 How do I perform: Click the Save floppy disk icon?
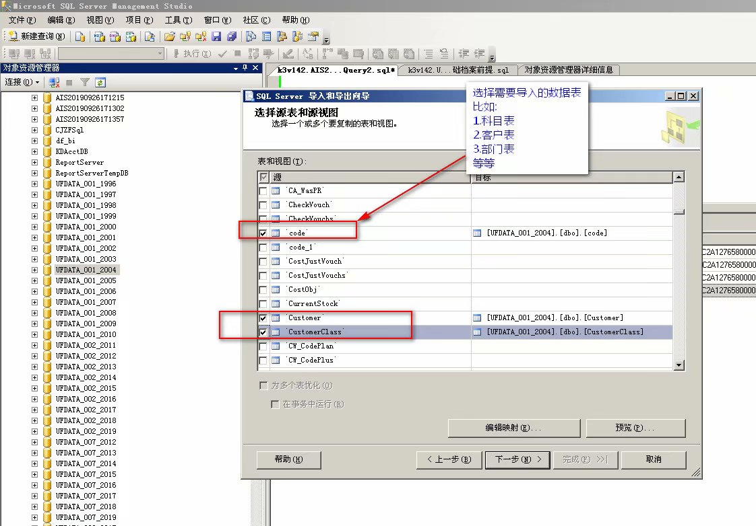tap(217, 36)
